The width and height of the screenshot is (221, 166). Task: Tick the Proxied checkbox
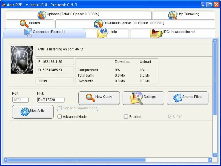coord(126,116)
